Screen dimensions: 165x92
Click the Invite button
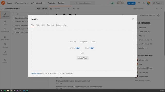pyautogui.click(x=131, y=3)
